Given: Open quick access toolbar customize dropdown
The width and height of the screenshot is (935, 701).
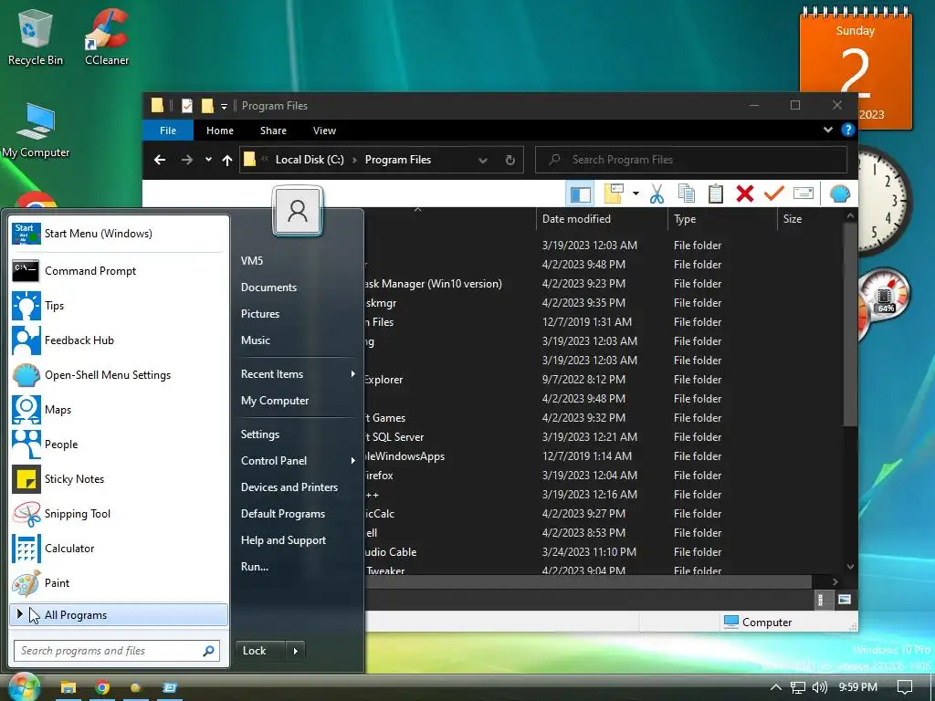Looking at the screenshot, I should pyautogui.click(x=225, y=106).
